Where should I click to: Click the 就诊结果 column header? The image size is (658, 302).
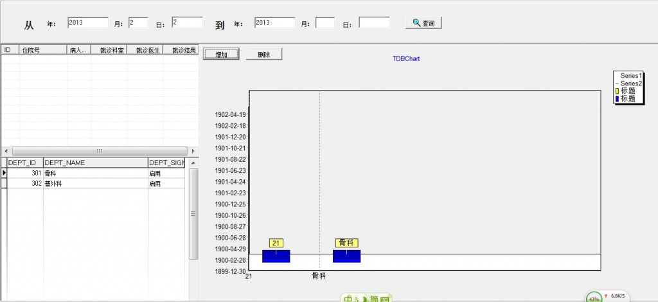pos(181,50)
